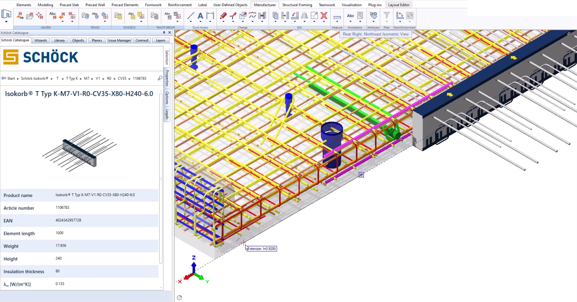Click the SCHOECK Abc label icon
Image resolution: width=577 pixels, height=302 pixels.
pyautogui.click(x=132, y=15)
